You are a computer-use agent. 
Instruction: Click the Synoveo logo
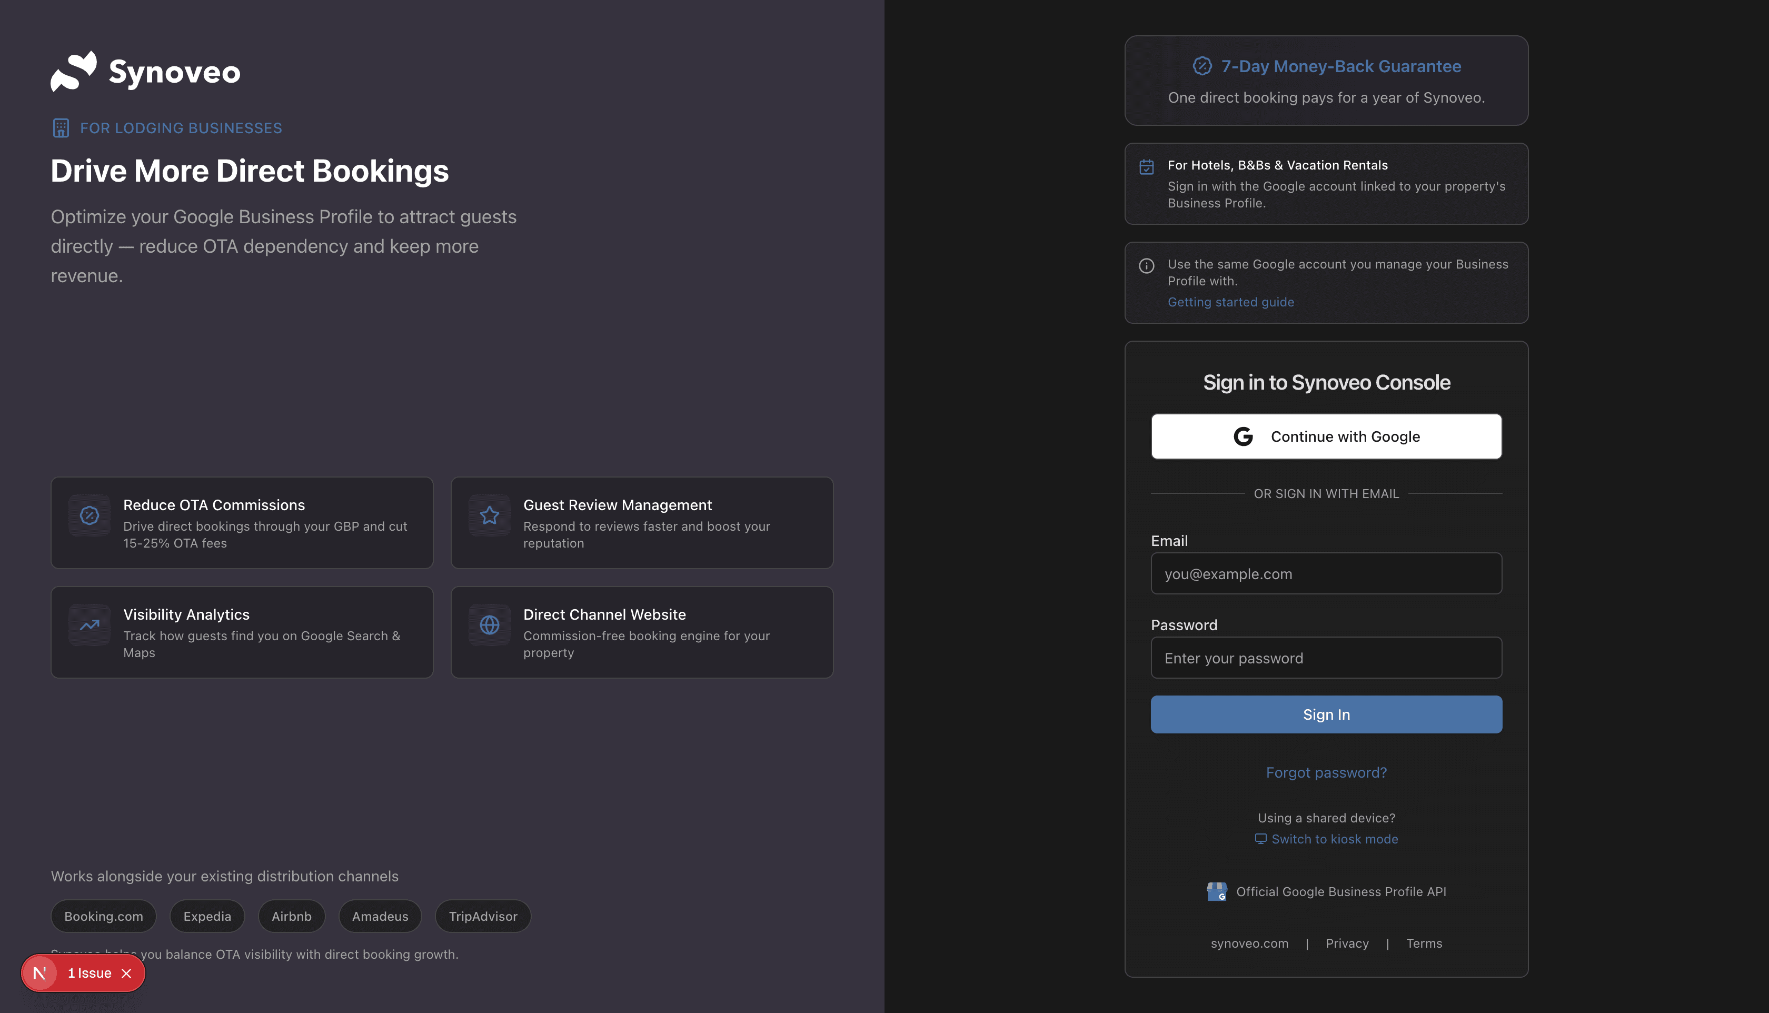(x=145, y=71)
